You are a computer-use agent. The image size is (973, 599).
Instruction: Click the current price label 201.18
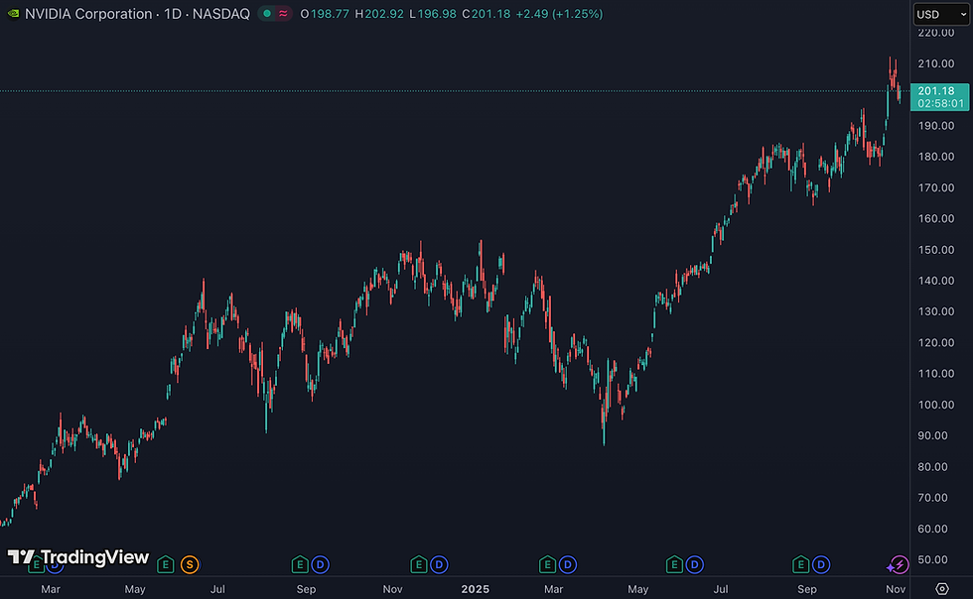pyautogui.click(x=936, y=91)
